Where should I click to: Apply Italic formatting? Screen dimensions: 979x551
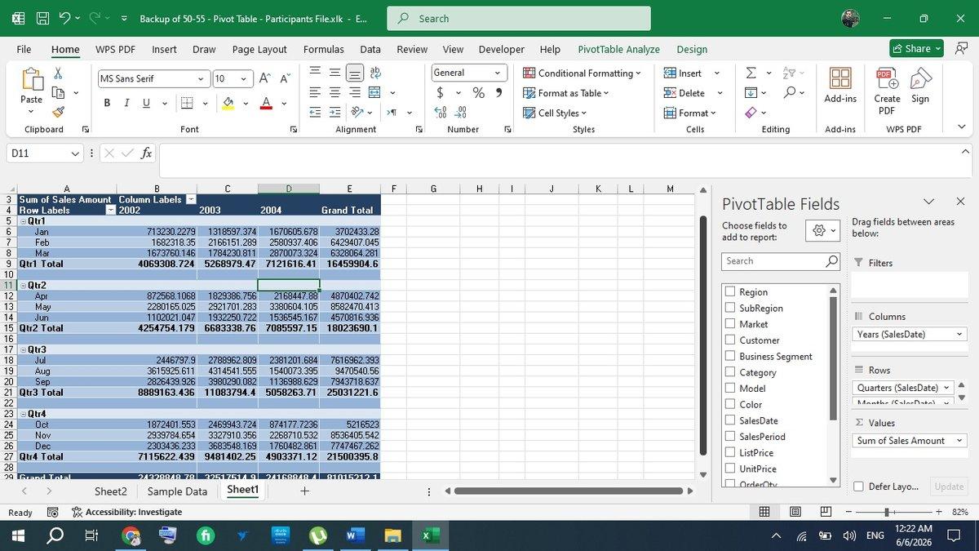point(126,103)
